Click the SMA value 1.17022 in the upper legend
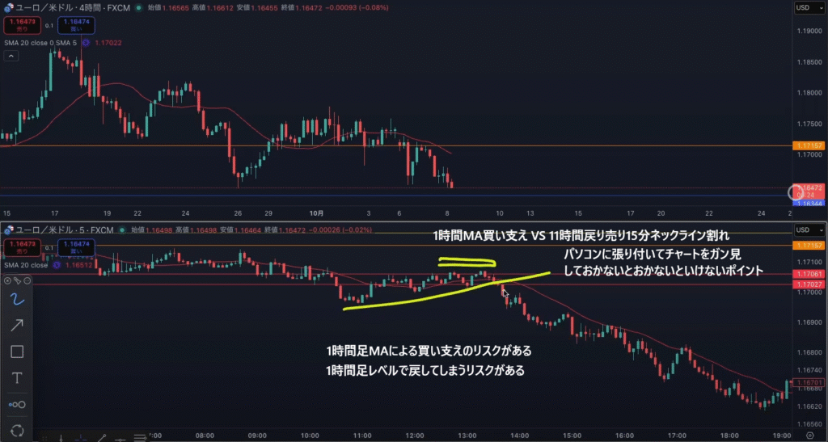 coord(108,43)
